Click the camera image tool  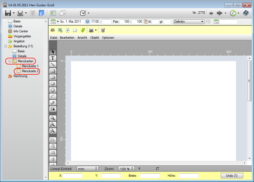[53, 109]
